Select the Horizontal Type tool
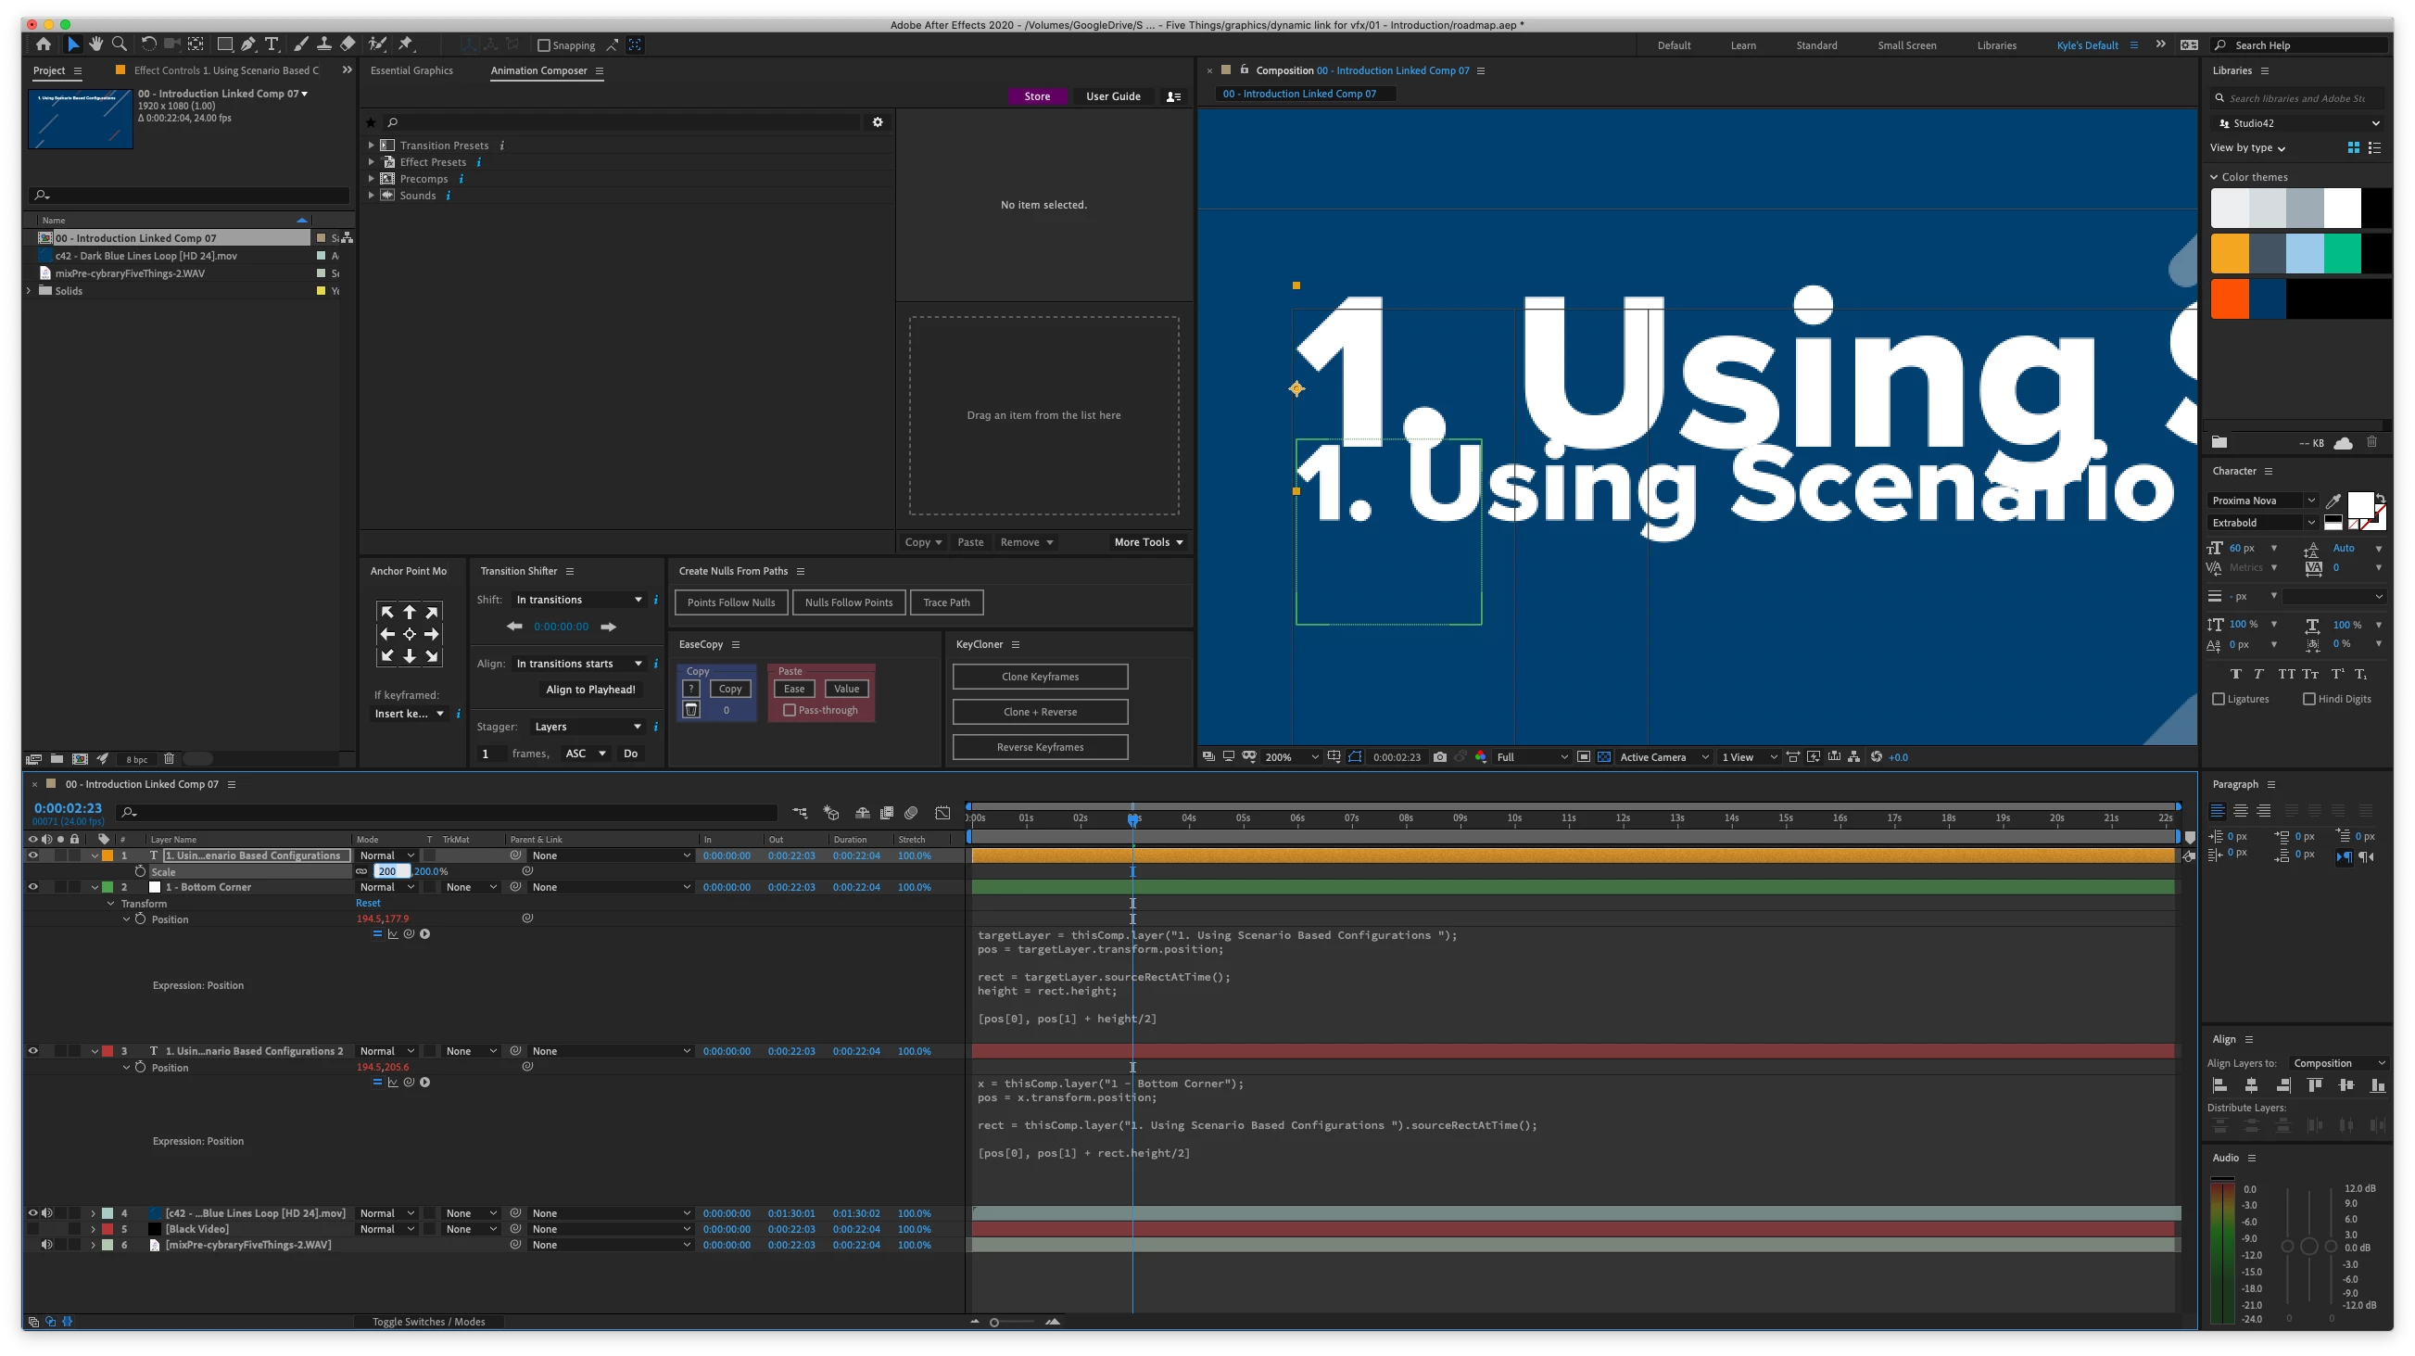Screen dimensions: 2415x1356 (x=272, y=44)
